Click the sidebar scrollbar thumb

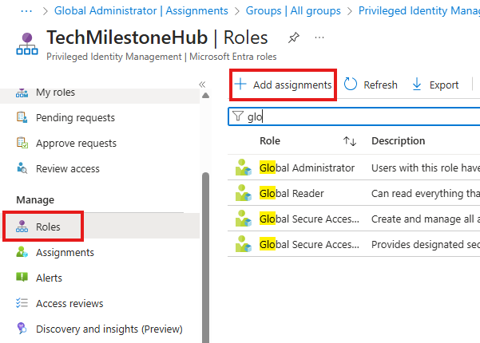coord(206,258)
